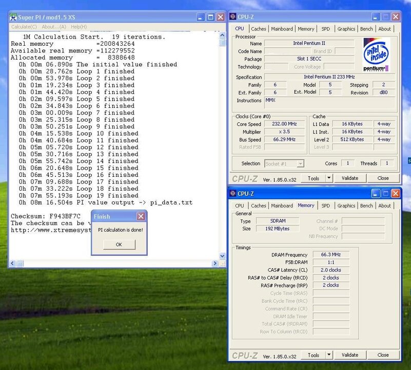
Task: Click the Core Speed 232.00 MHz value
Action: click(x=284, y=124)
